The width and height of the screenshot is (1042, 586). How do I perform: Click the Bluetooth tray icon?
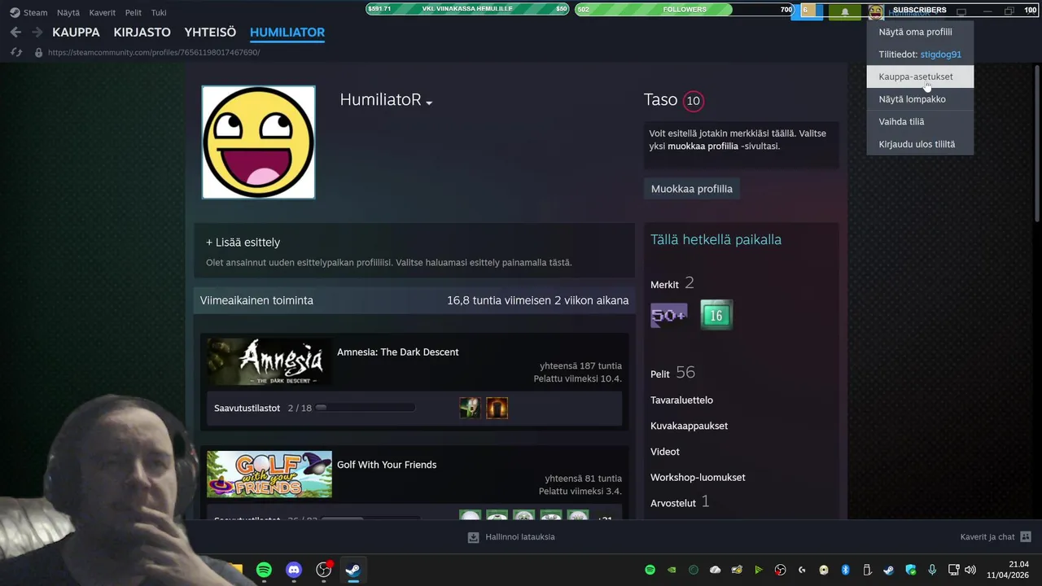845,570
